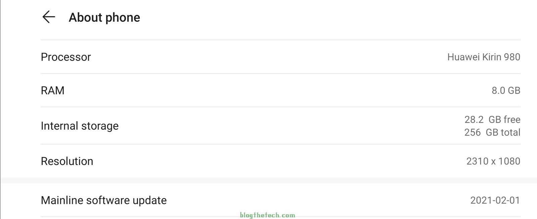Open the Internal storage entry
The height and width of the screenshot is (219, 537).
(x=80, y=126)
